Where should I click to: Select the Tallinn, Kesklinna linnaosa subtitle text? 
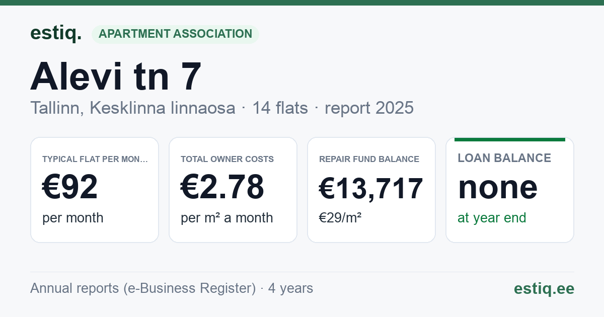tap(133, 108)
